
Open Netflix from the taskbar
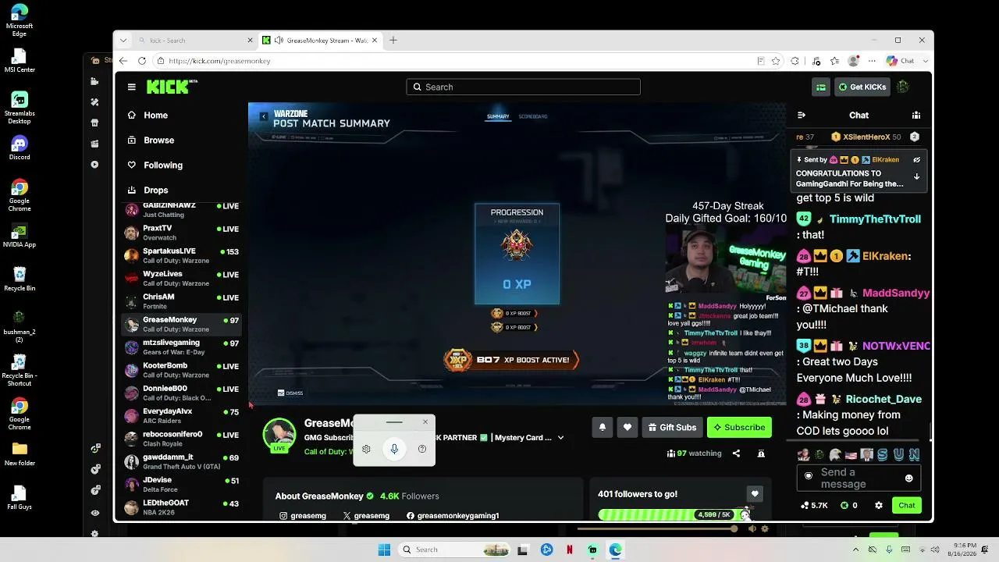(x=570, y=550)
